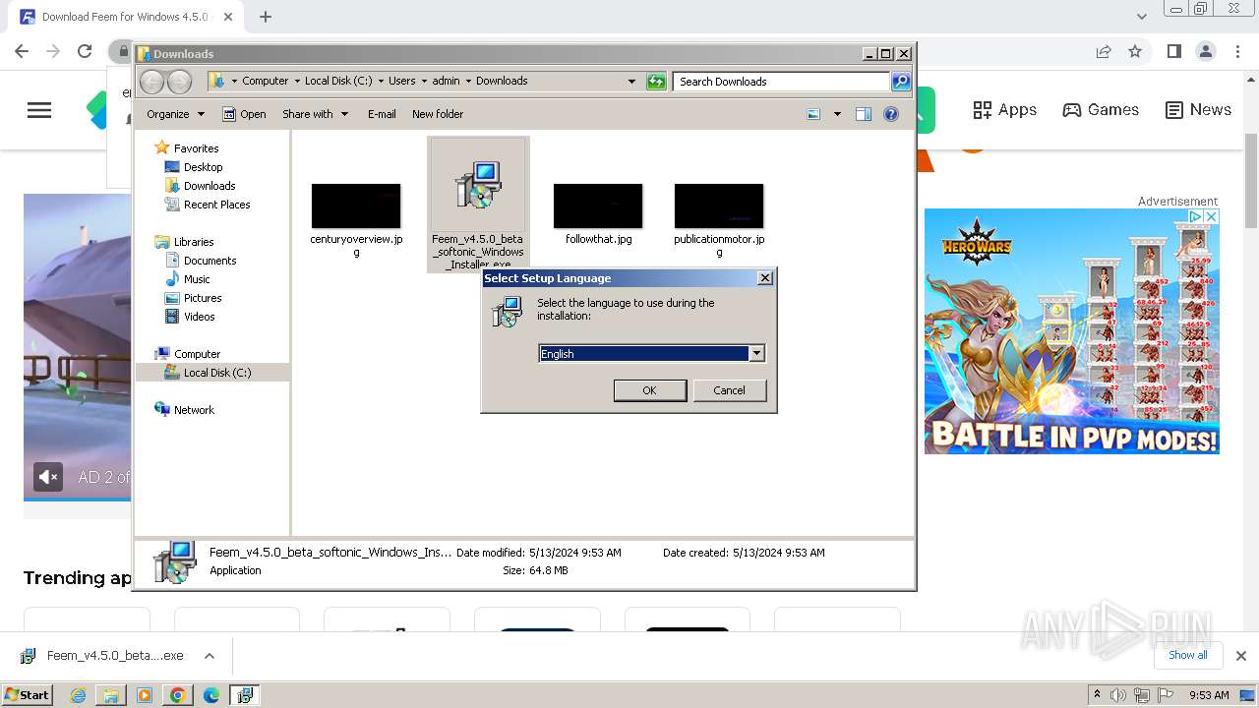Click OK in Select Setup Language dialog
This screenshot has height=708, width=1259.
pyautogui.click(x=649, y=390)
